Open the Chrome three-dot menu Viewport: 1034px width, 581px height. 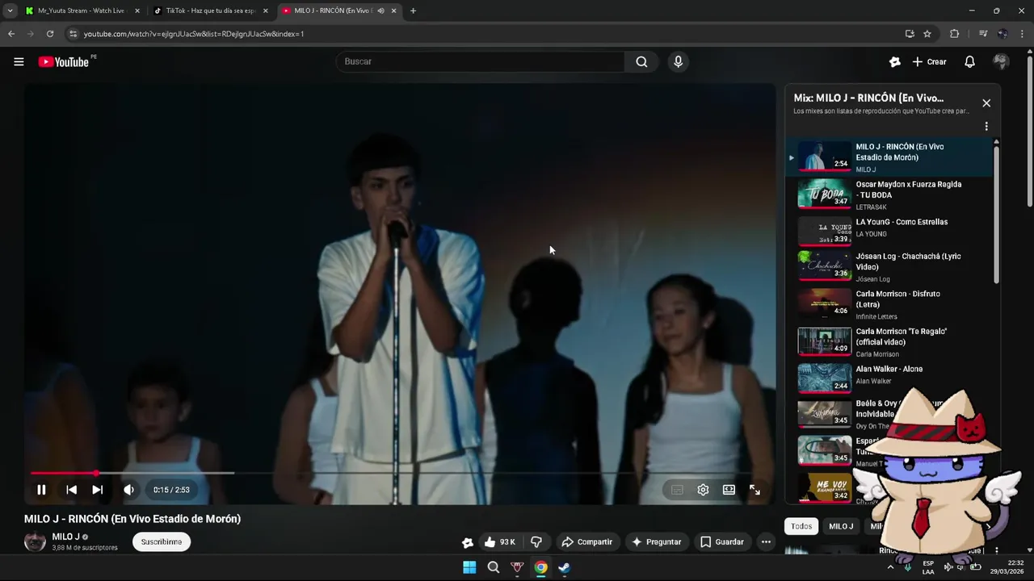tap(1022, 34)
